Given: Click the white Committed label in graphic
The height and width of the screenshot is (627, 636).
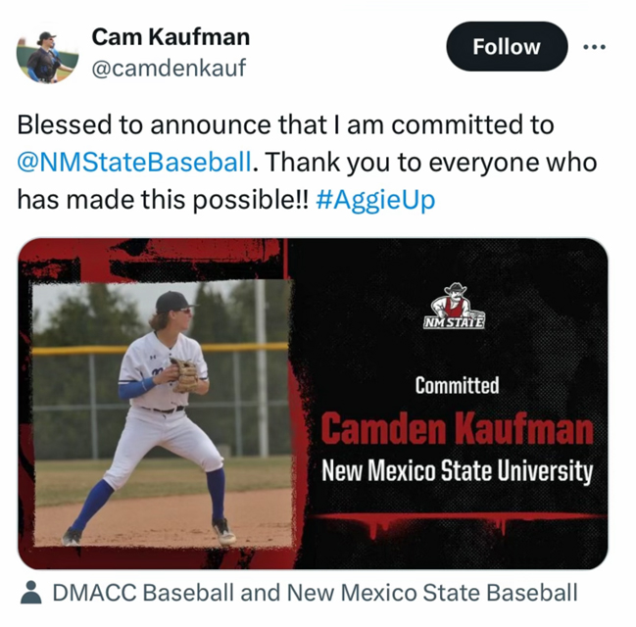Looking at the screenshot, I should pyautogui.click(x=457, y=385).
